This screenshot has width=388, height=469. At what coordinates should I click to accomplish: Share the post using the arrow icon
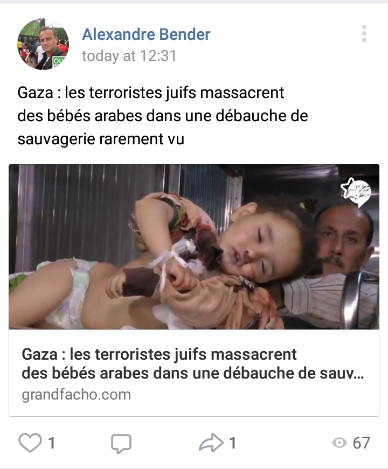[211, 443]
